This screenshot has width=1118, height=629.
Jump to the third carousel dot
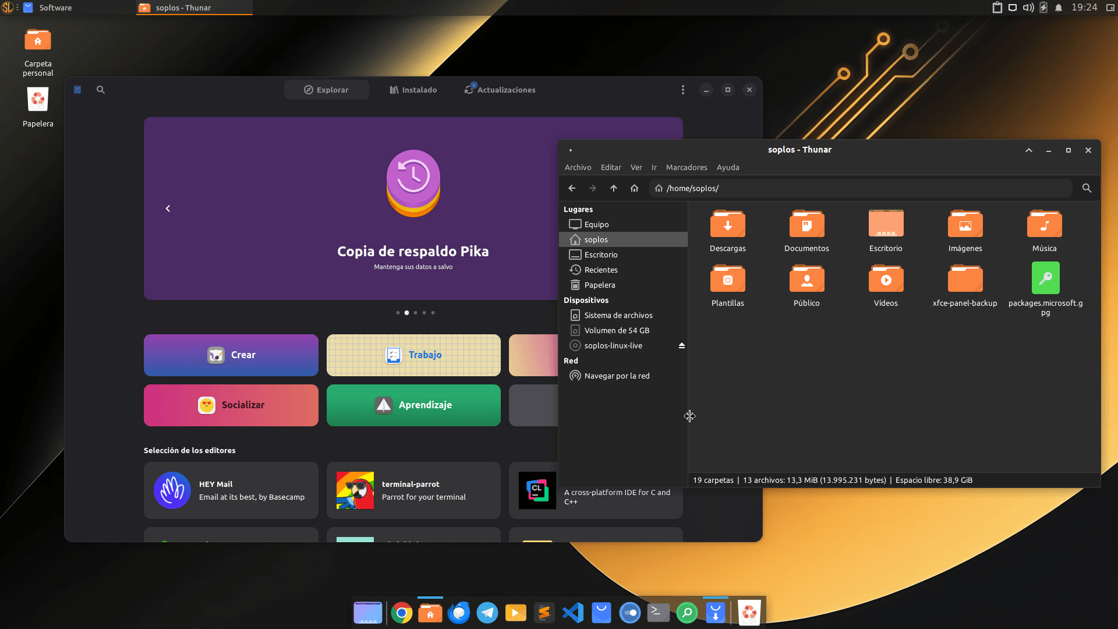415,313
